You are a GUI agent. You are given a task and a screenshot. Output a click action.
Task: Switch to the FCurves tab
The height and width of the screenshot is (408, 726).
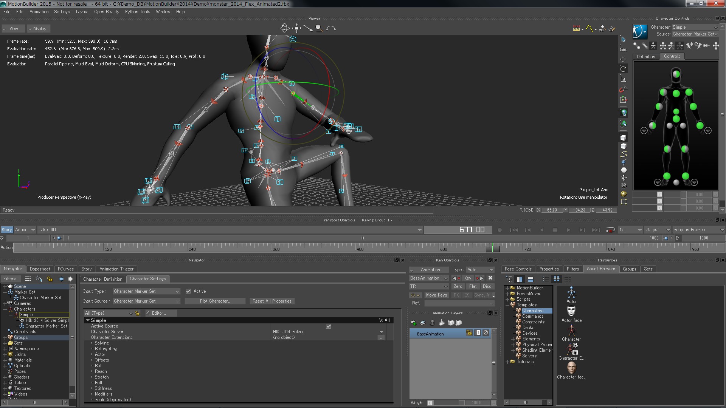(66, 269)
